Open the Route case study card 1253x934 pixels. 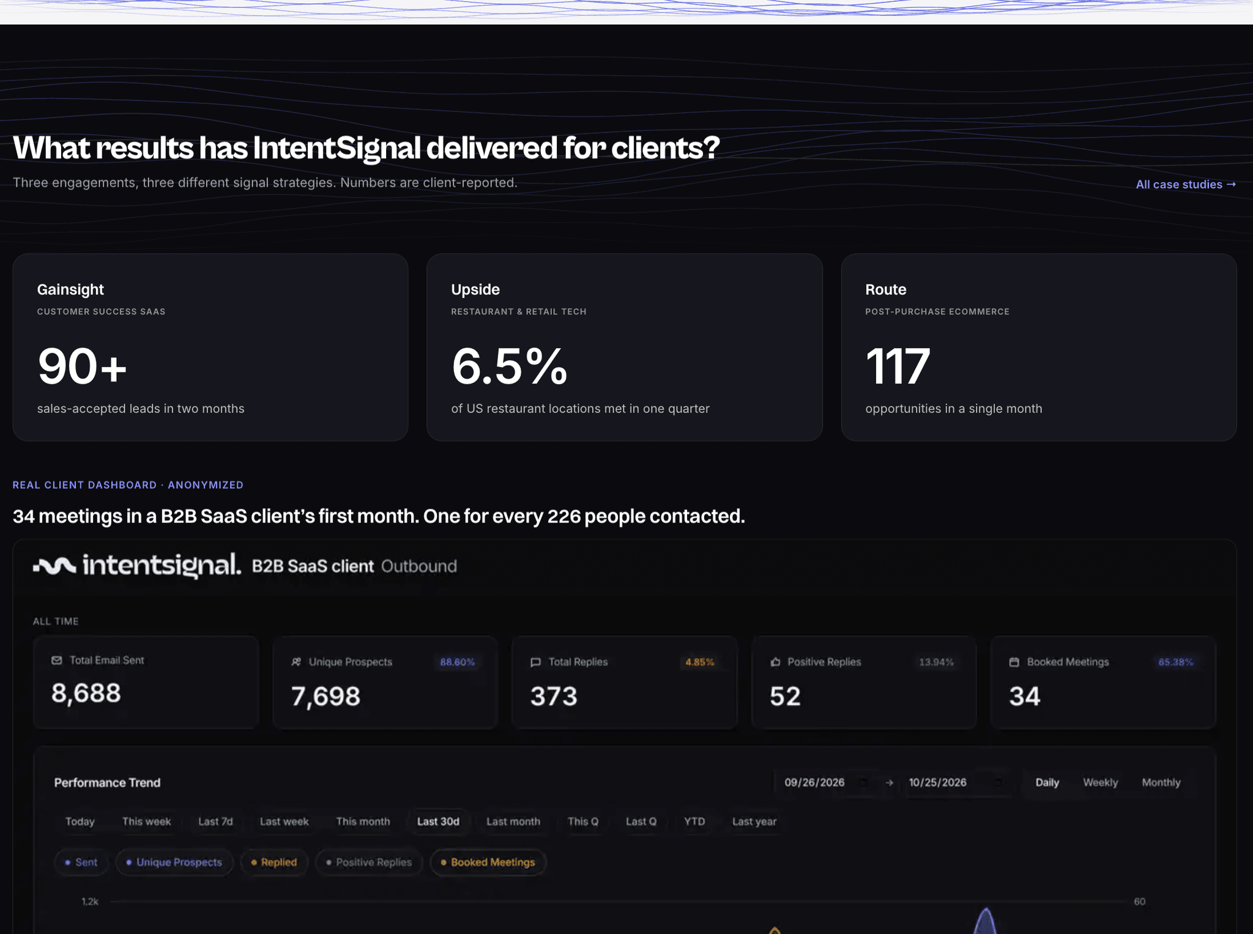[1039, 347]
